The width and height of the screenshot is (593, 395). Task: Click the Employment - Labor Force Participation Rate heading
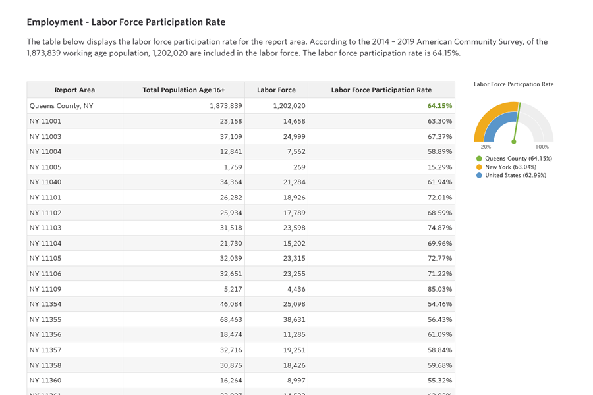pyautogui.click(x=126, y=22)
